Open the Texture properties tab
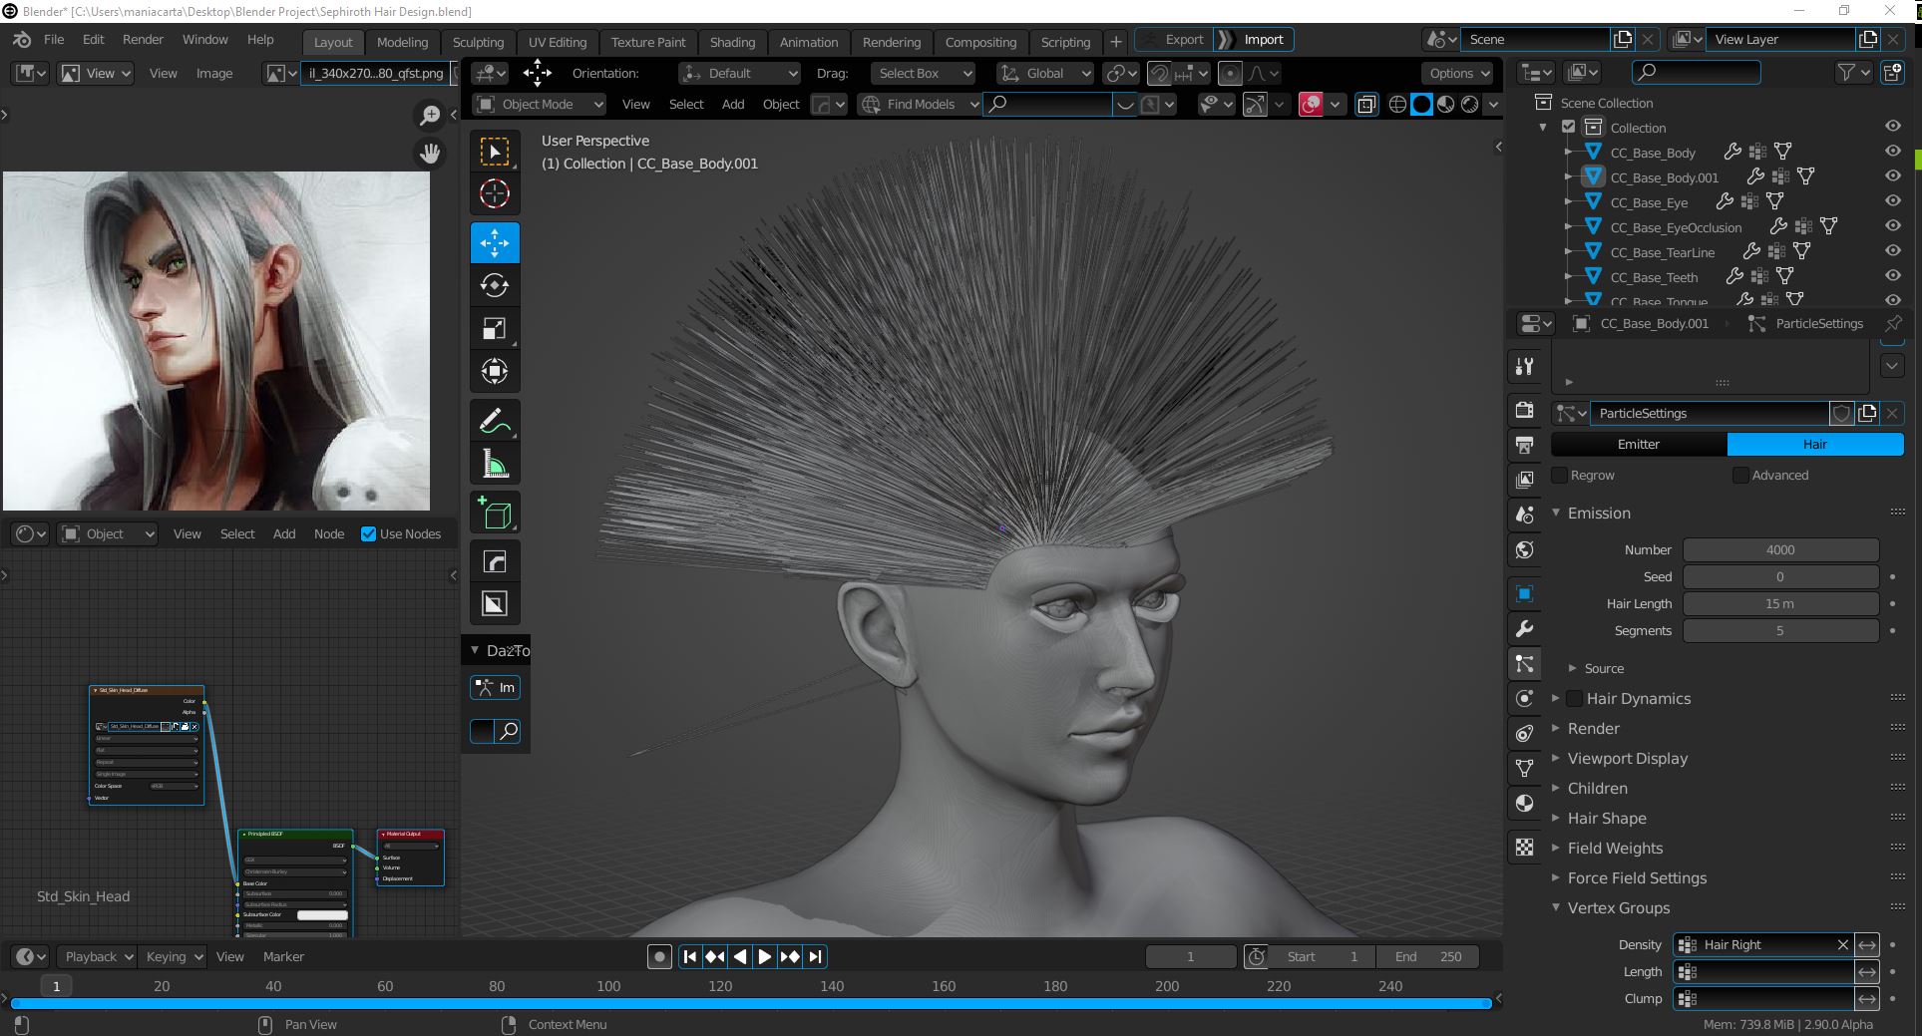 point(1524,848)
